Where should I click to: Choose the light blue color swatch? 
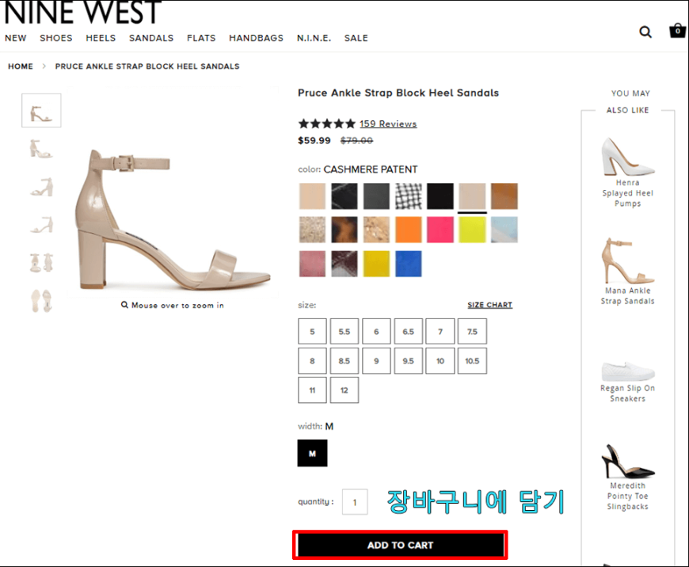click(x=504, y=230)
